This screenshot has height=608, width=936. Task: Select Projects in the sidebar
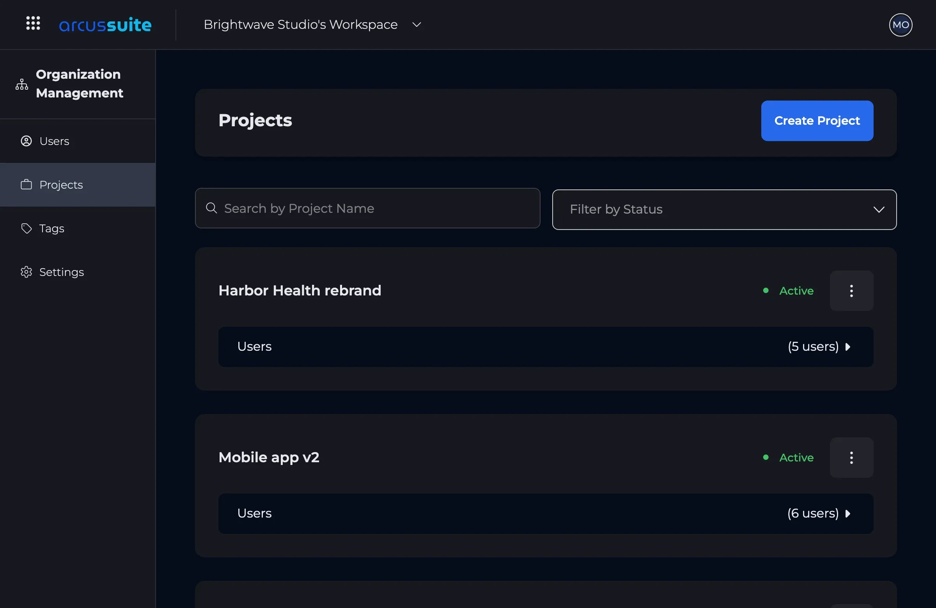pyautogui.click(x=78, y=185)
